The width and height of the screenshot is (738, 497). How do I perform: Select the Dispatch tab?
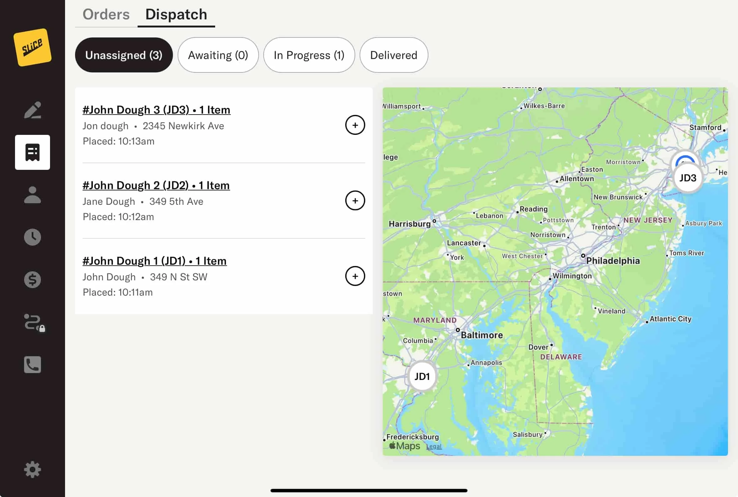click(x=176, y=15)
